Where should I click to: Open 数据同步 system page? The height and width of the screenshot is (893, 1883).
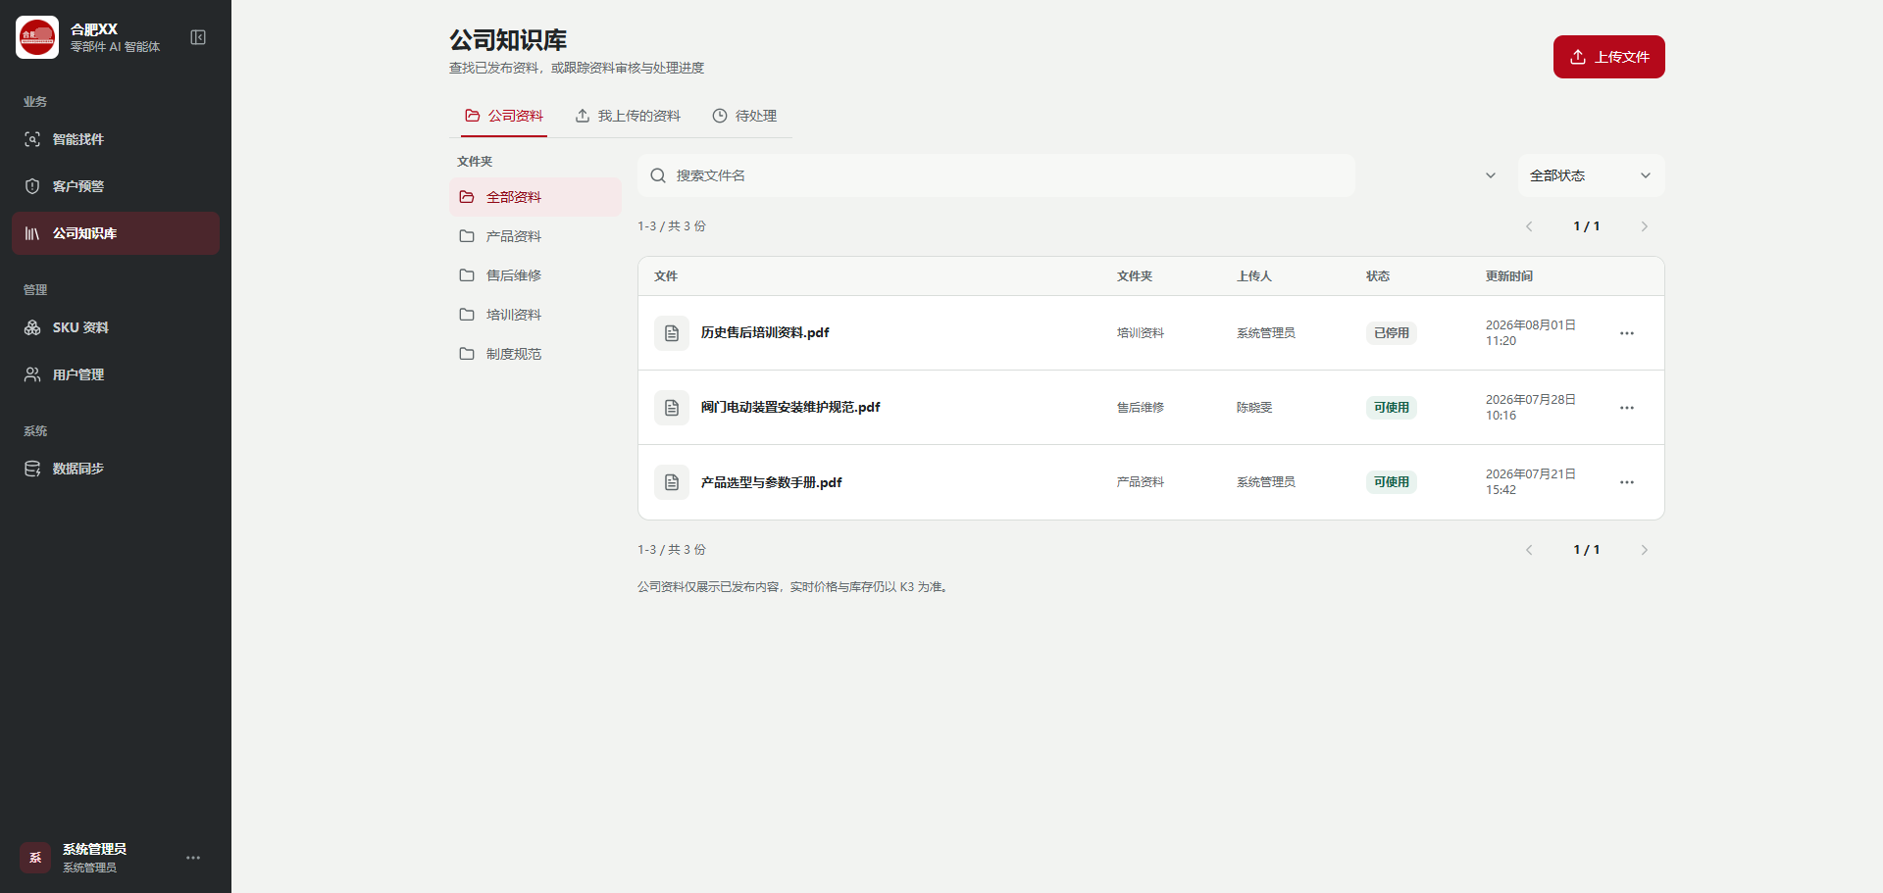point(116,469)
